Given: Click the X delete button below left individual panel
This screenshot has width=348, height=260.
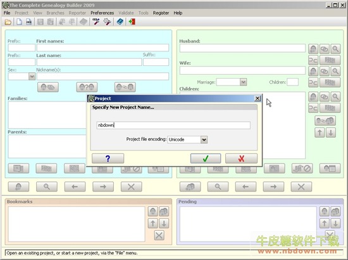Looking at the screenshot, I should click(x=131, y=186).
